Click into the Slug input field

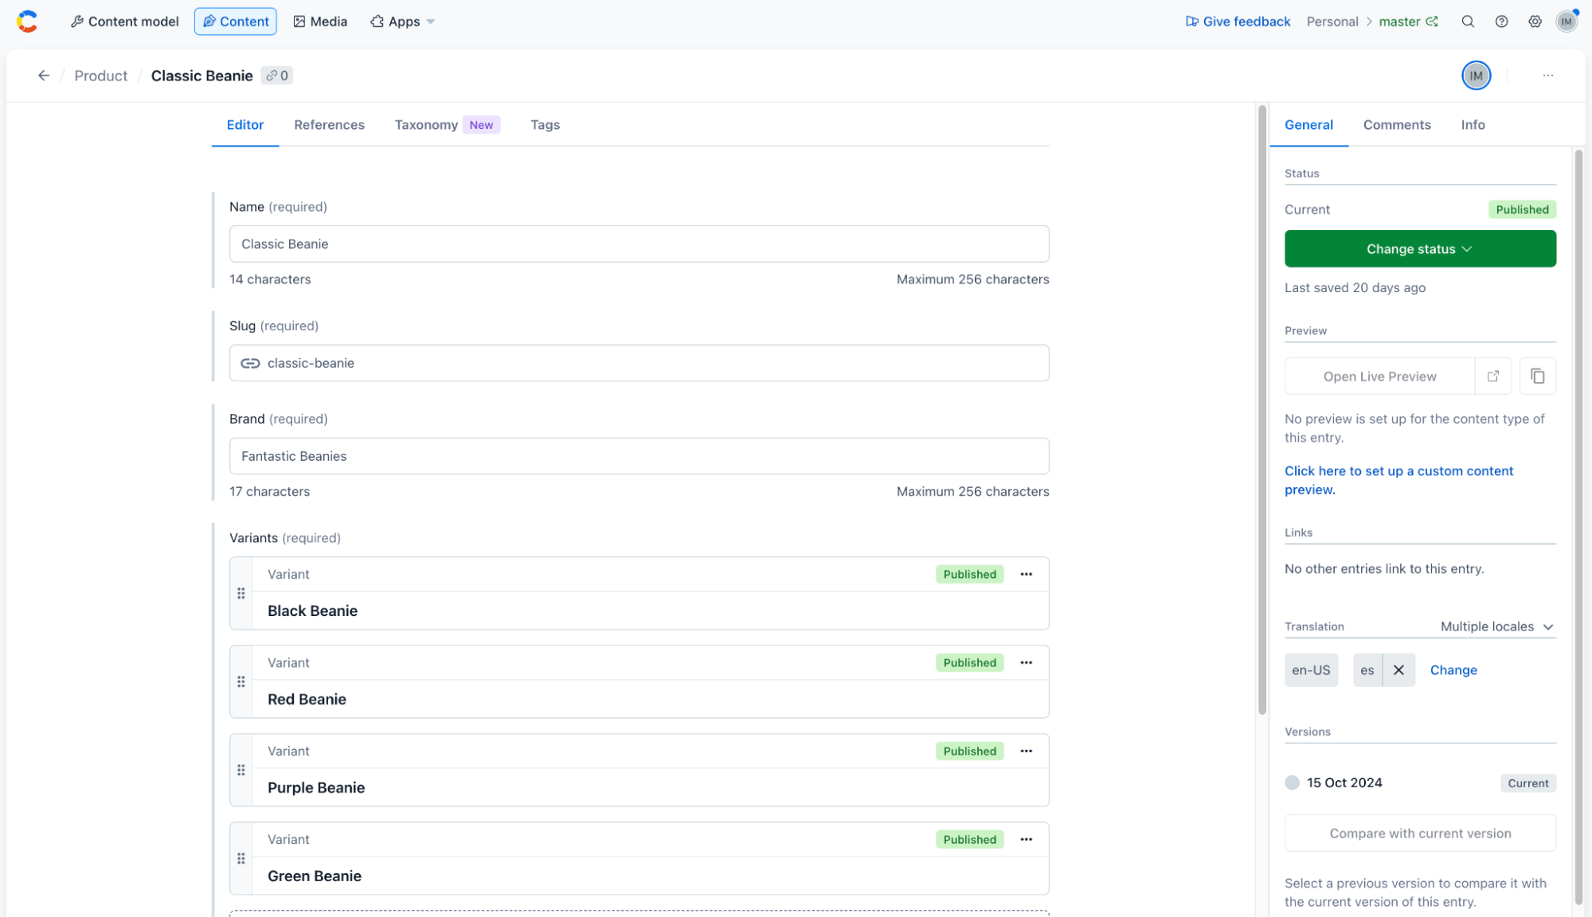[639, 363]
